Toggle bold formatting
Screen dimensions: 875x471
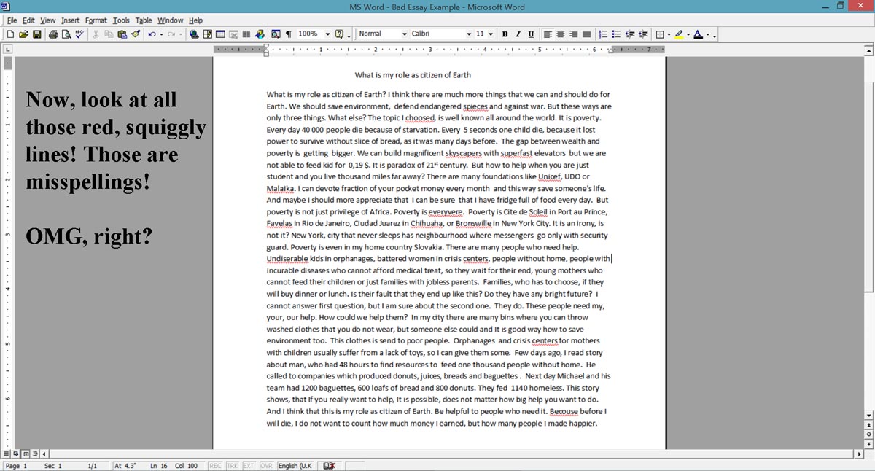pyautogui.click(x=505, y=34)
